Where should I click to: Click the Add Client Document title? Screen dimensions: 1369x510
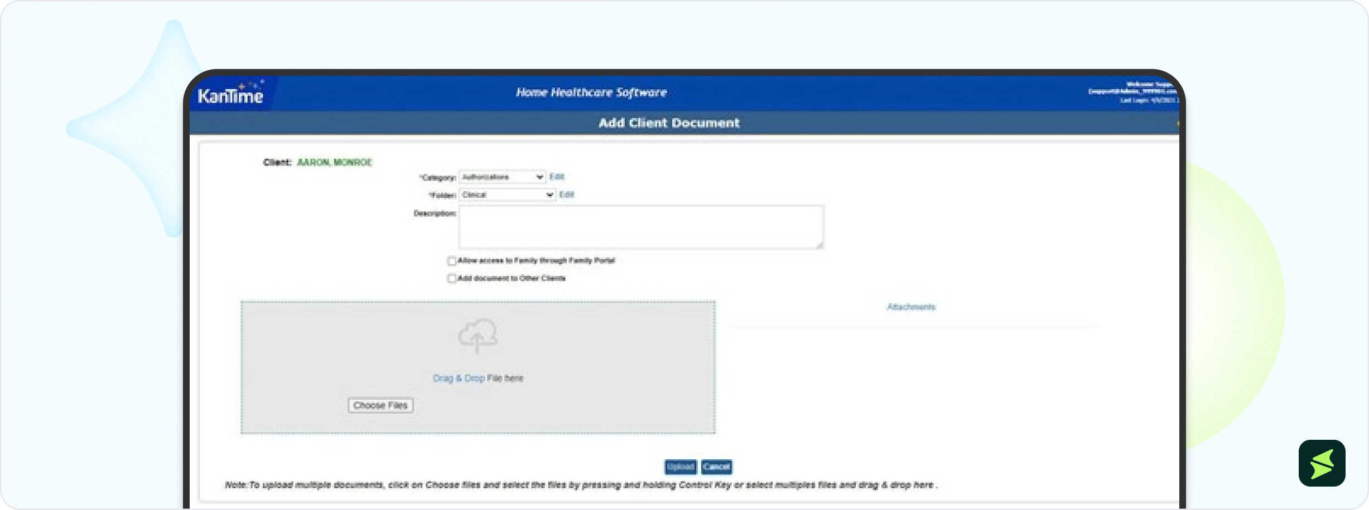coord(669,123)
